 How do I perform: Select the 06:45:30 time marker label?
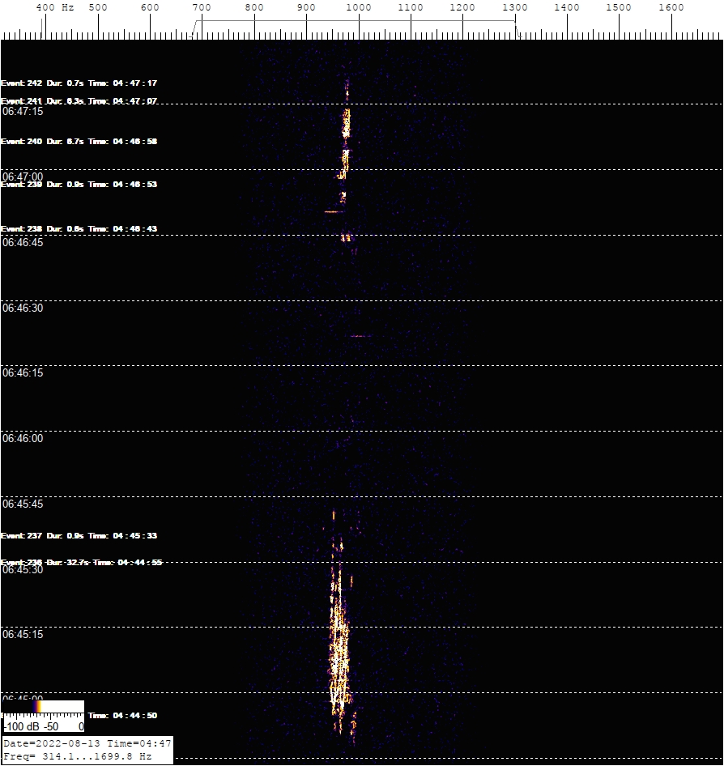(x=23, y=569)
